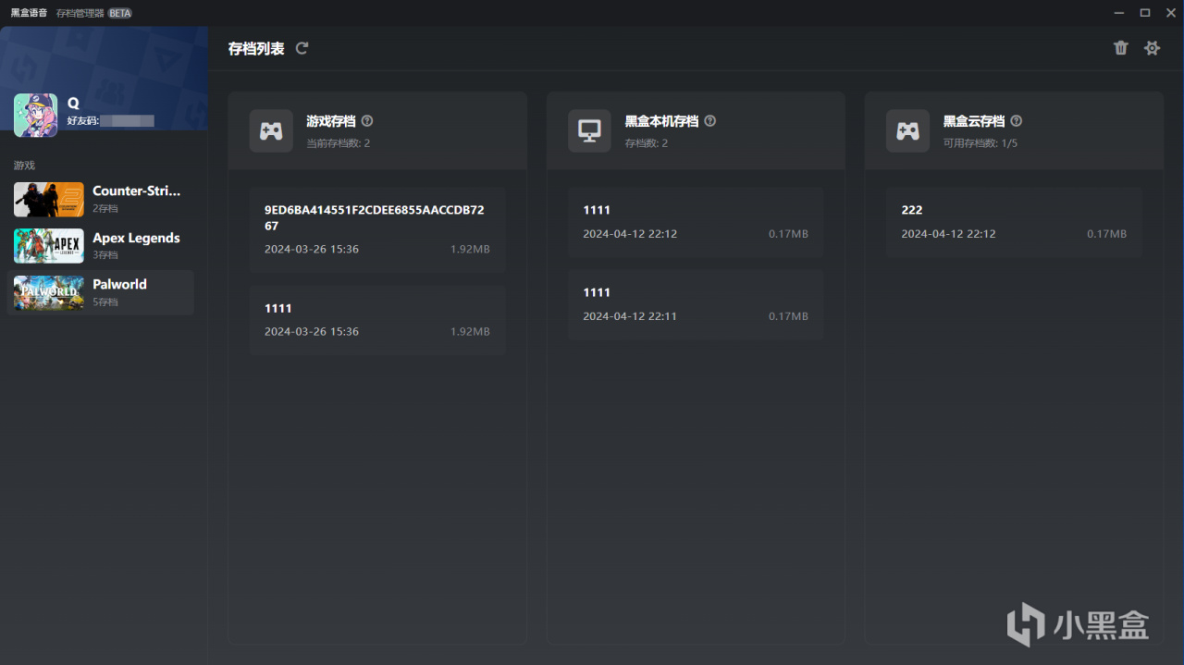1184x665 pixels.
Task: Select save 9ED6BA414551F2CDEE6855AACCDB7267
Action: tap(377, 229)
